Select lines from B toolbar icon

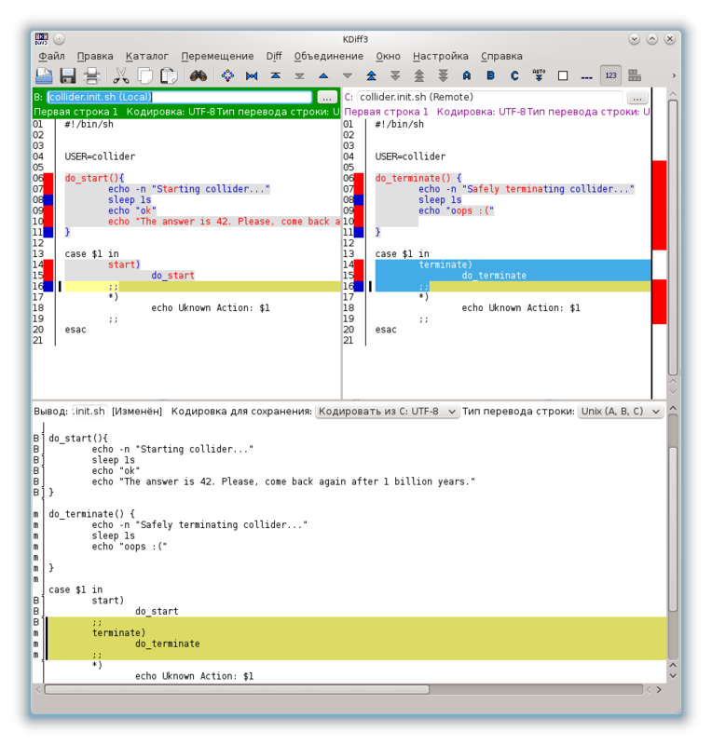491,75
